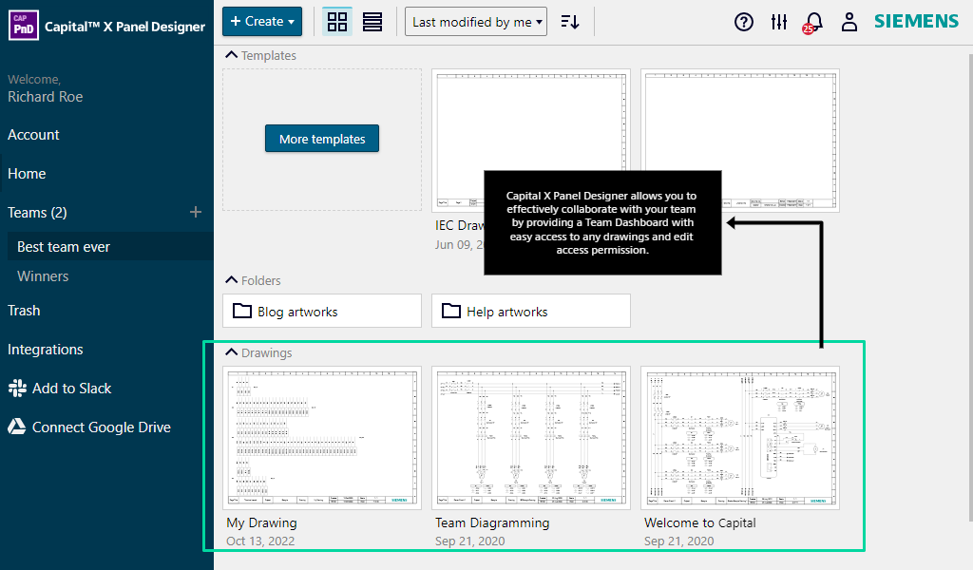Open Integrations in sidebar
This screenshot has width=973, height=570.
(x=46, y=350)
